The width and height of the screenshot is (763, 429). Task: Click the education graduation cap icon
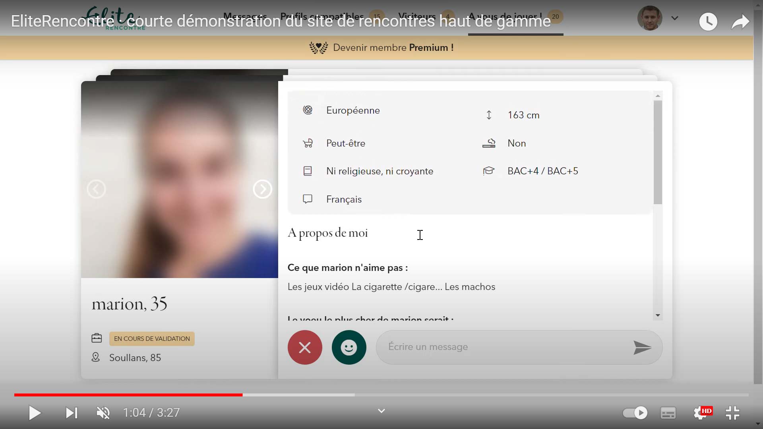pyautogui.click(x=489, y=171)
